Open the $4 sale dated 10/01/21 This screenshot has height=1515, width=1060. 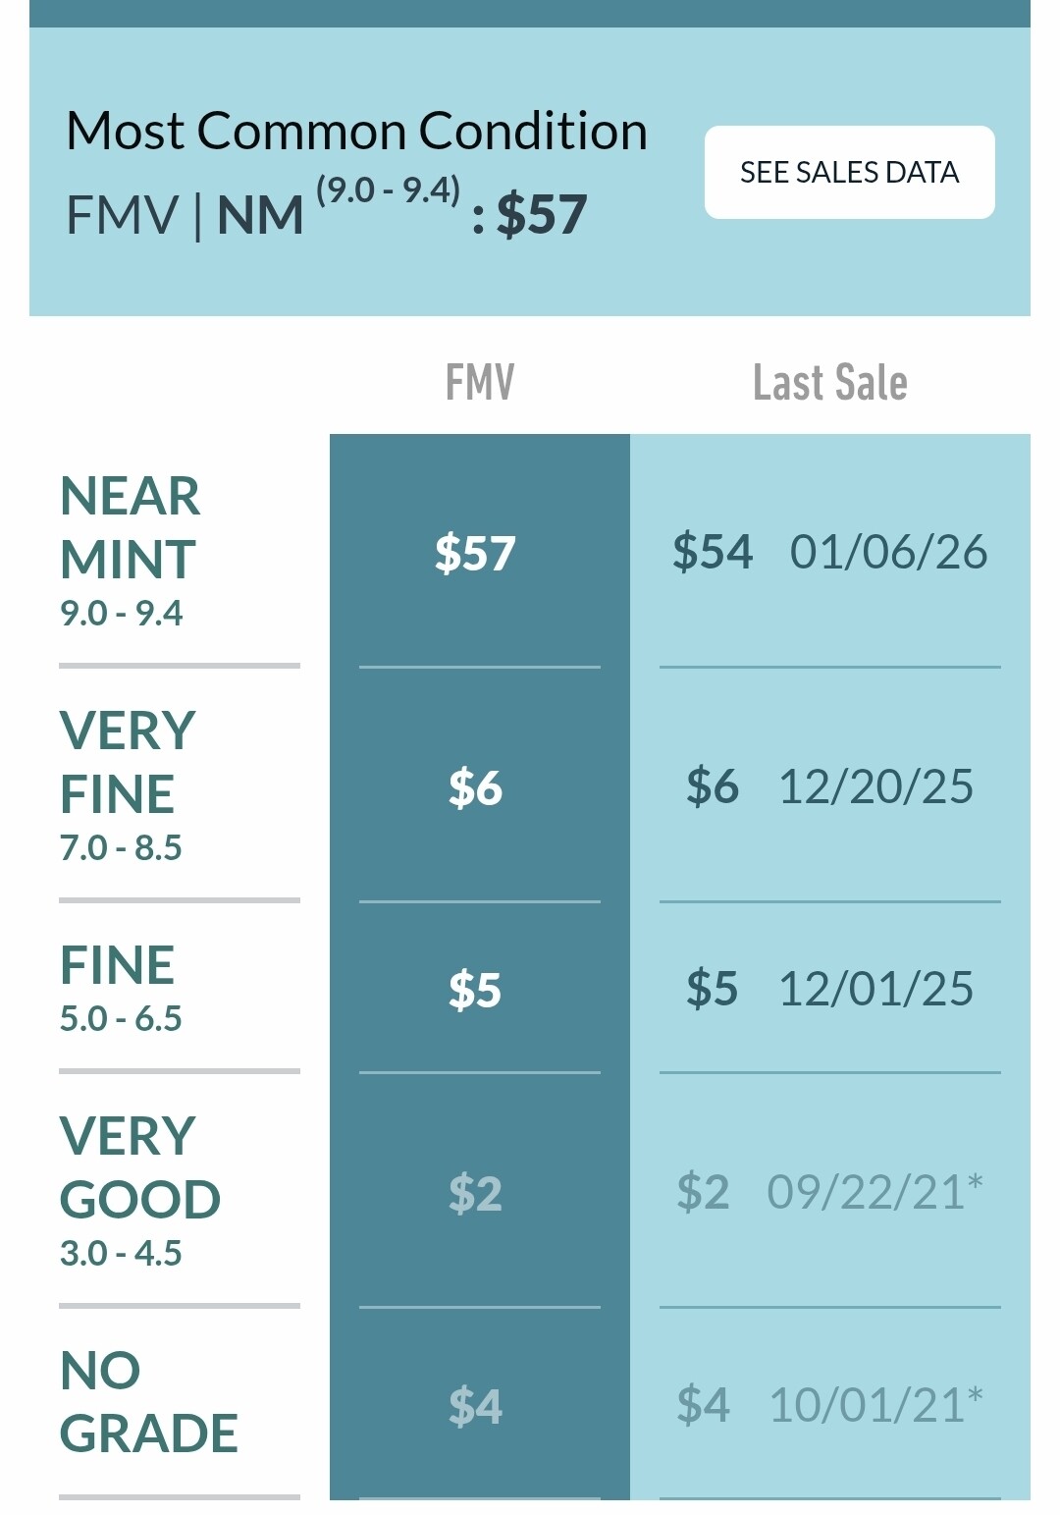coord(829,1405)
